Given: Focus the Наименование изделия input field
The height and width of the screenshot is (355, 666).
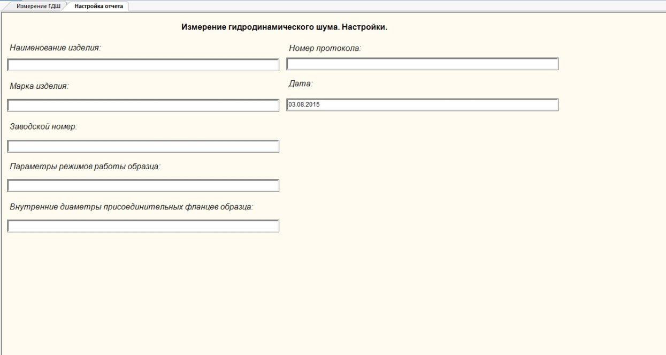Looking at the screenshot, I should pos(143,65).
